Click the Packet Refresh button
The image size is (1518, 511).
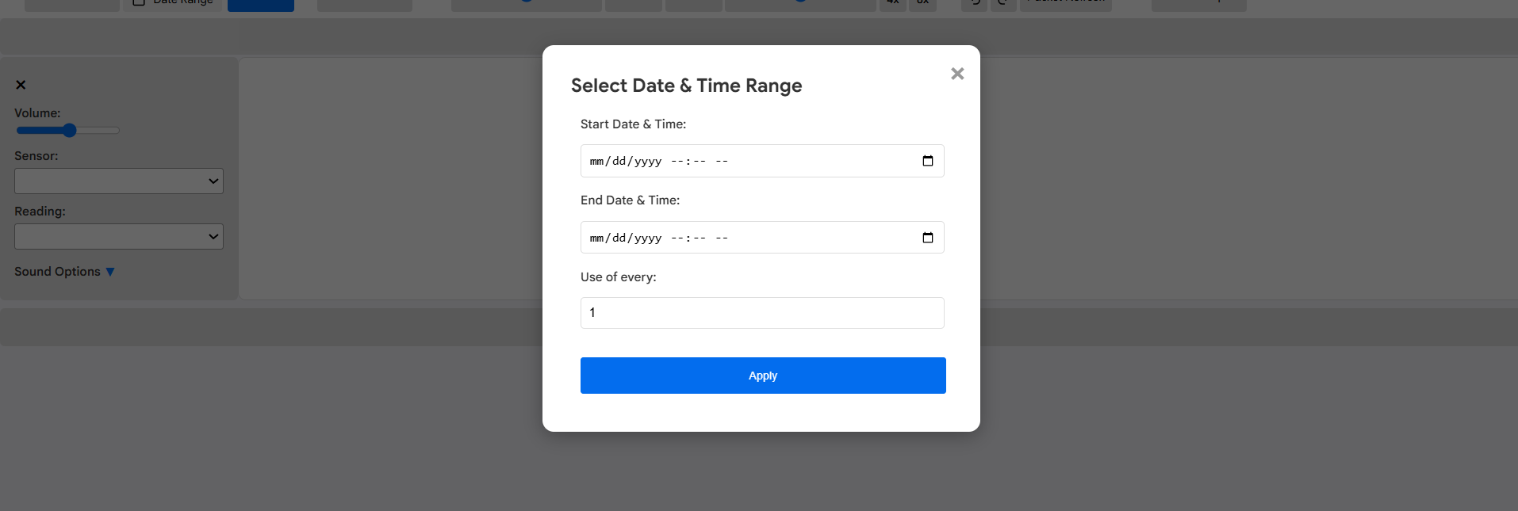point(1065,2)
